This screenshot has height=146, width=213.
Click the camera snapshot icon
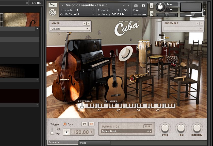(136, 5)
